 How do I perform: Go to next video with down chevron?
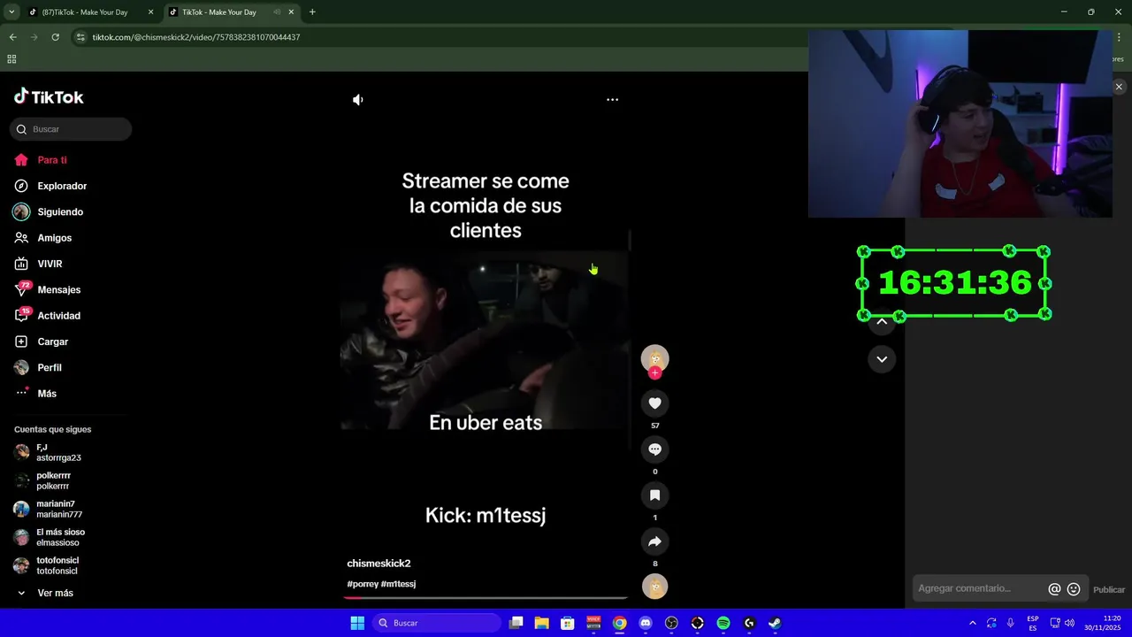pyautogui.click(x=882, y=359)
